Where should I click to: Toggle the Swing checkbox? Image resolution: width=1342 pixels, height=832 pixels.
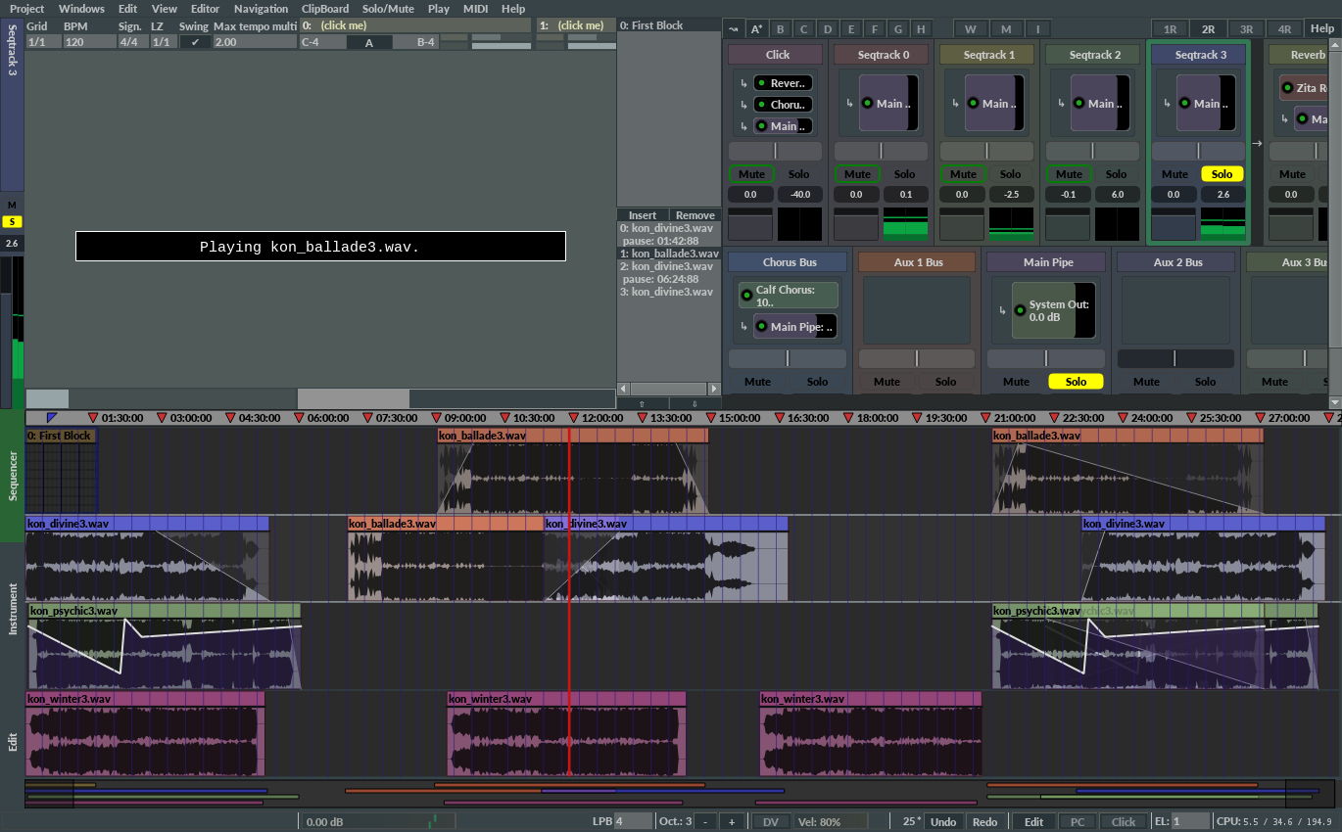[x=195, y=42]
